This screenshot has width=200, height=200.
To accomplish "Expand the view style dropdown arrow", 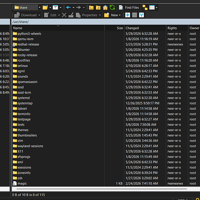I will pyautogui.click(x=156, y=8).
